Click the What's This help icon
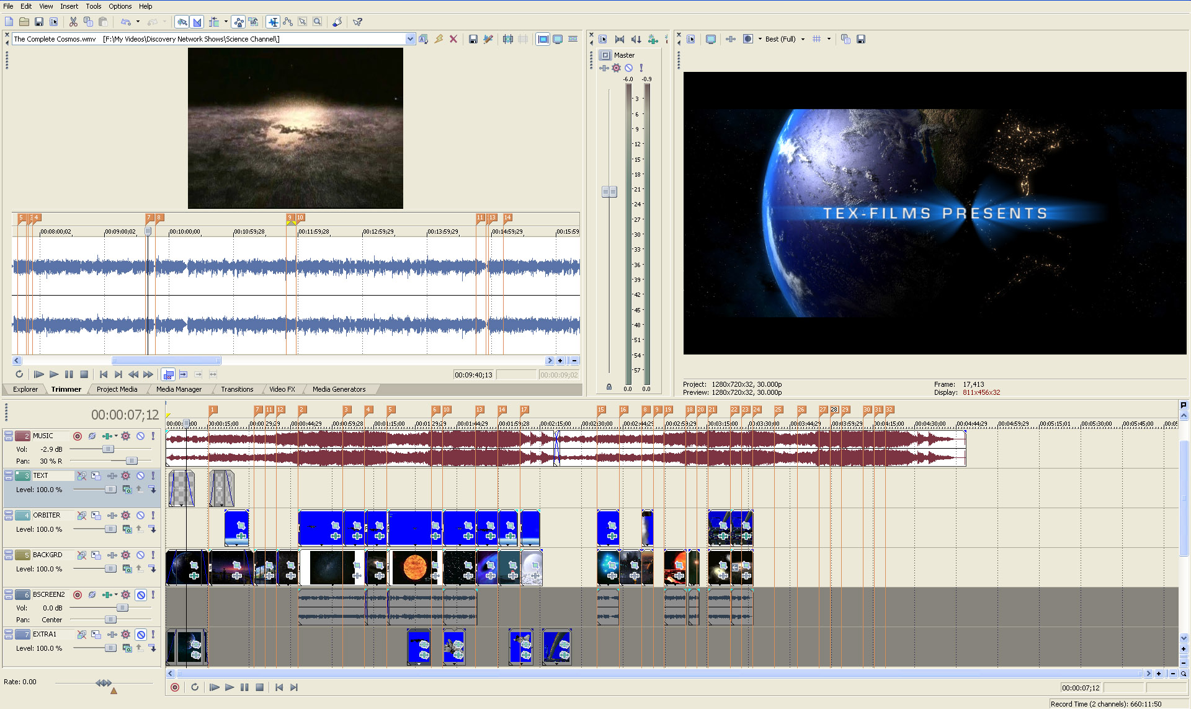This screenshot has height=709, width=1191. (x=358, y=22)
